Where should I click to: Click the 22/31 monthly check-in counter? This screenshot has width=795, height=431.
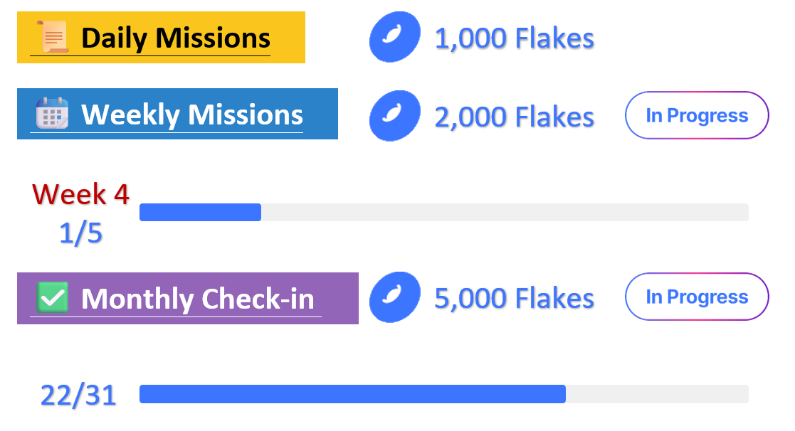tap(78, 395)
